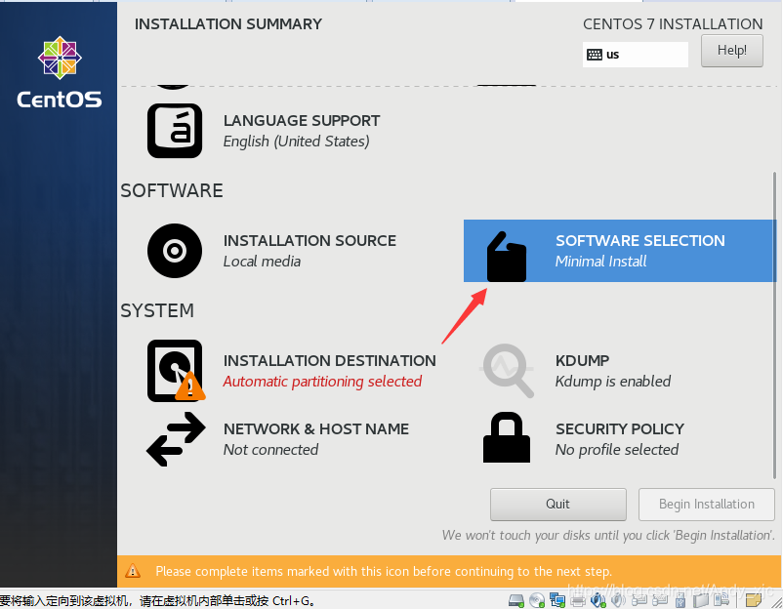Open Network & Host Name arrows icon
The width and height of the screenshot is (783, 609).
click(x=176, y=439)
